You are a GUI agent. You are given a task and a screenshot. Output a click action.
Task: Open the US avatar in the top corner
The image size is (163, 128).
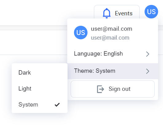(151, 12)
